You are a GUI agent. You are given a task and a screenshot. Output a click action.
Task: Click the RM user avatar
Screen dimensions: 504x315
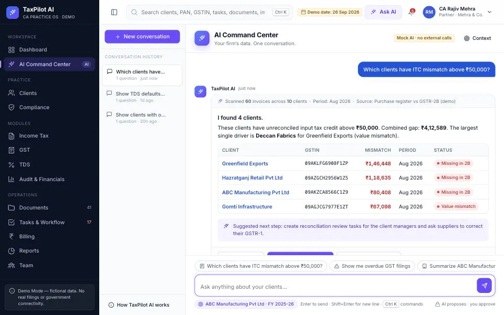429,12
